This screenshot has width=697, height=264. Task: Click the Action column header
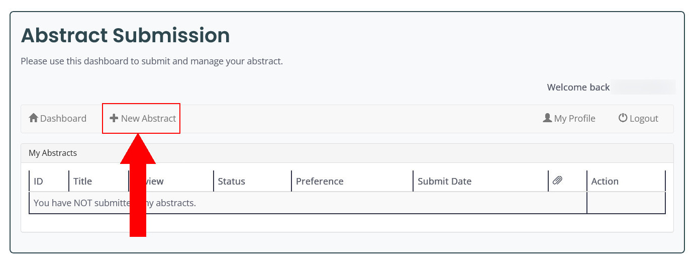(605, 182)
